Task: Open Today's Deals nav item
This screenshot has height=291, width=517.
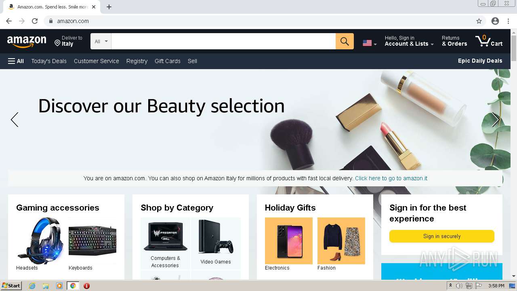Action: (x=49, y=61)
